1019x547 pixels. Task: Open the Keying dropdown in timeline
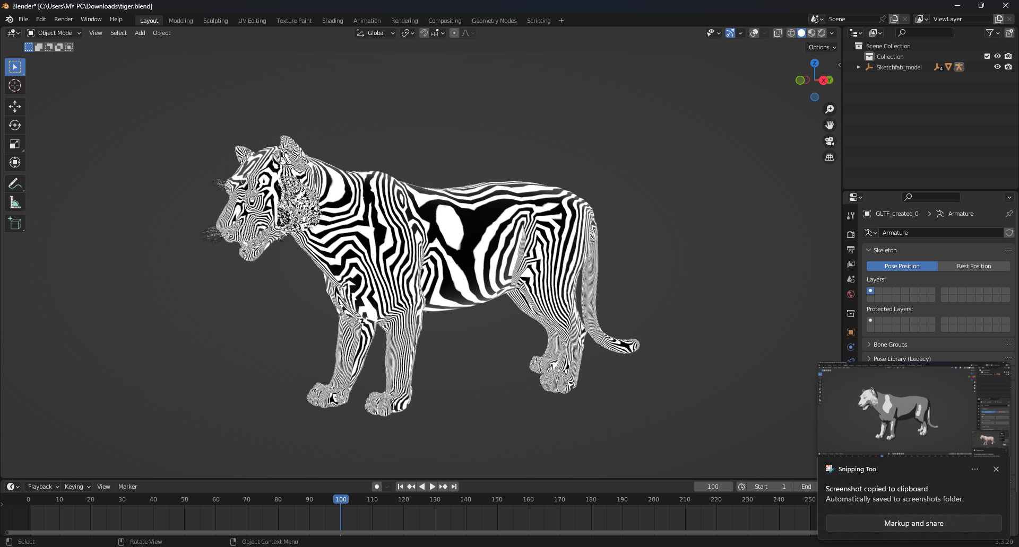point(77,487)
